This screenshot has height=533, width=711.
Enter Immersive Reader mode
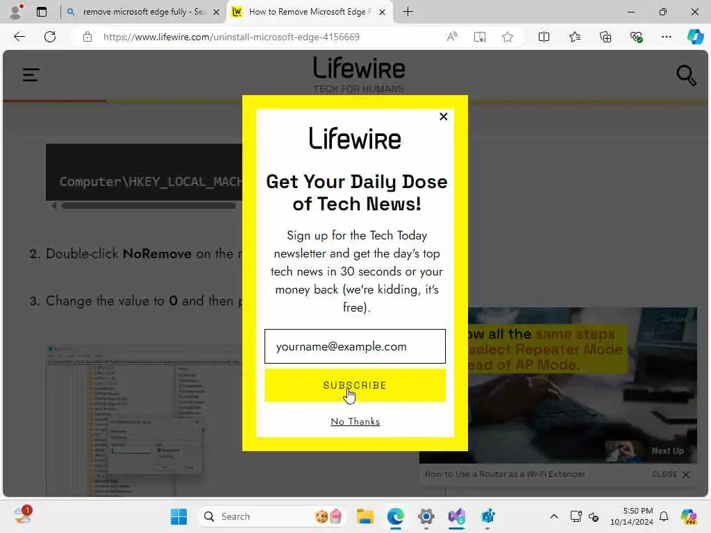(x=480, y=37)
